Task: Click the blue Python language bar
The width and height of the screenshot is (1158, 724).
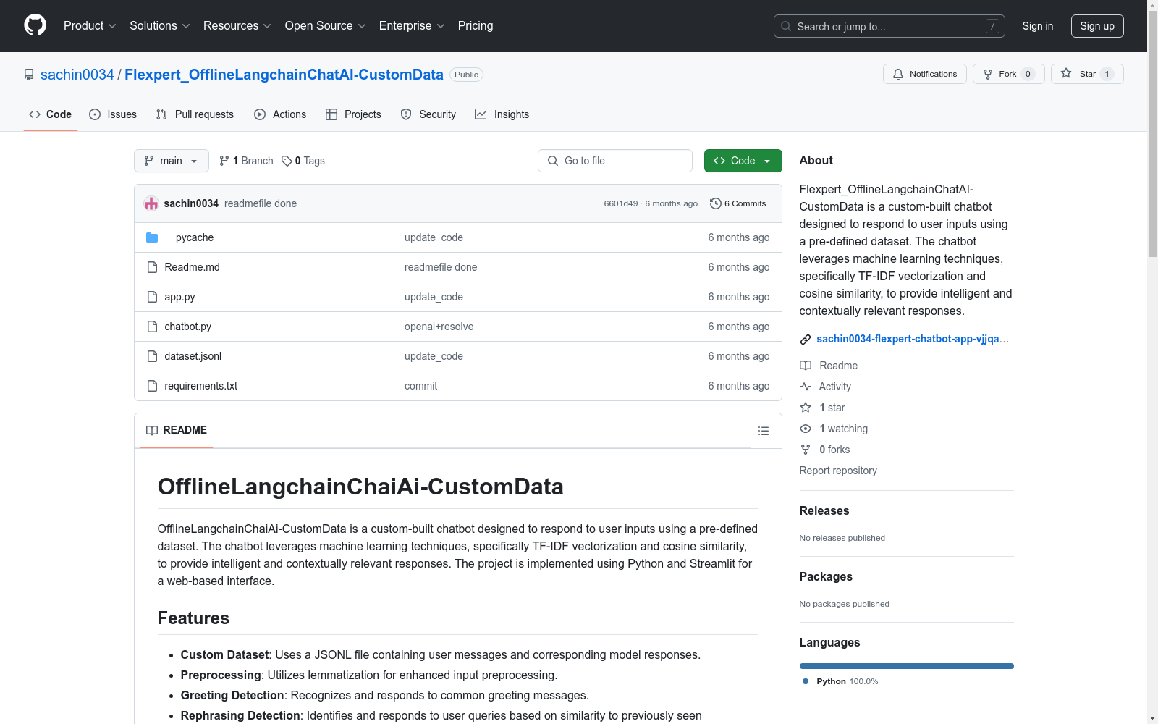Action: point(906,666)
